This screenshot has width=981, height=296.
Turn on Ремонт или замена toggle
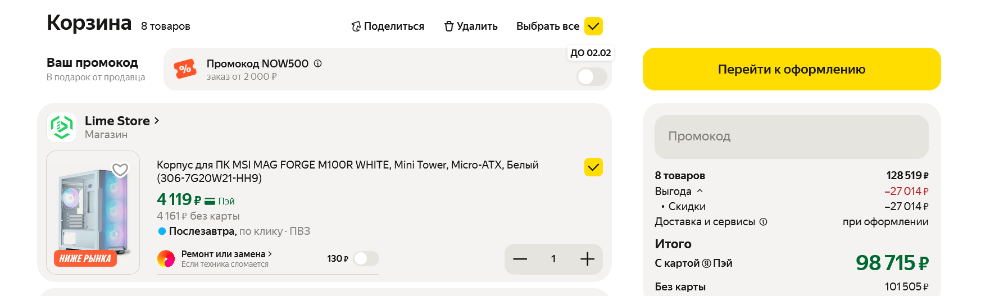(366, 259)
